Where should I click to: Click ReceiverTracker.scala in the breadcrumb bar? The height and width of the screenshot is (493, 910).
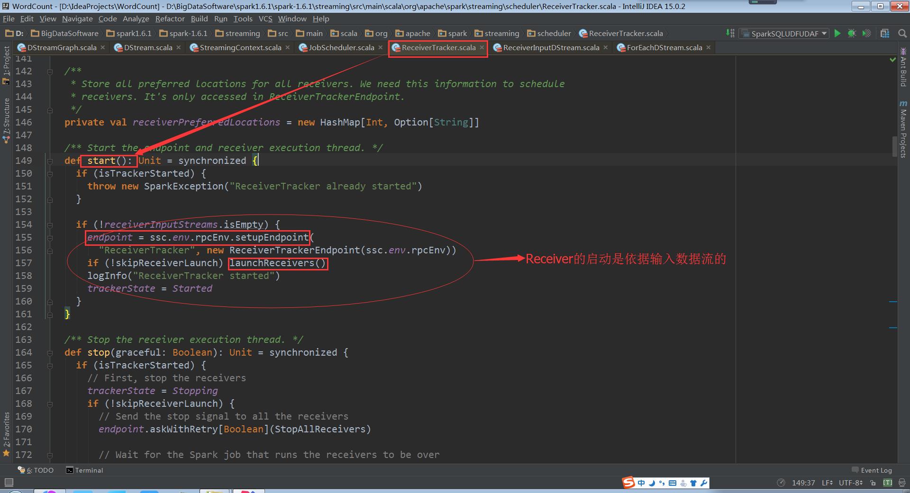click(x=621, y=33)
